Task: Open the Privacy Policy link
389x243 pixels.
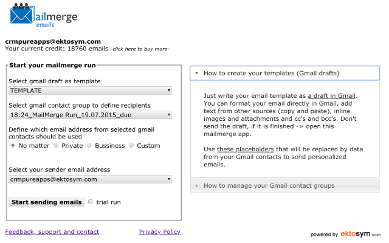Action: click(159, 231)
